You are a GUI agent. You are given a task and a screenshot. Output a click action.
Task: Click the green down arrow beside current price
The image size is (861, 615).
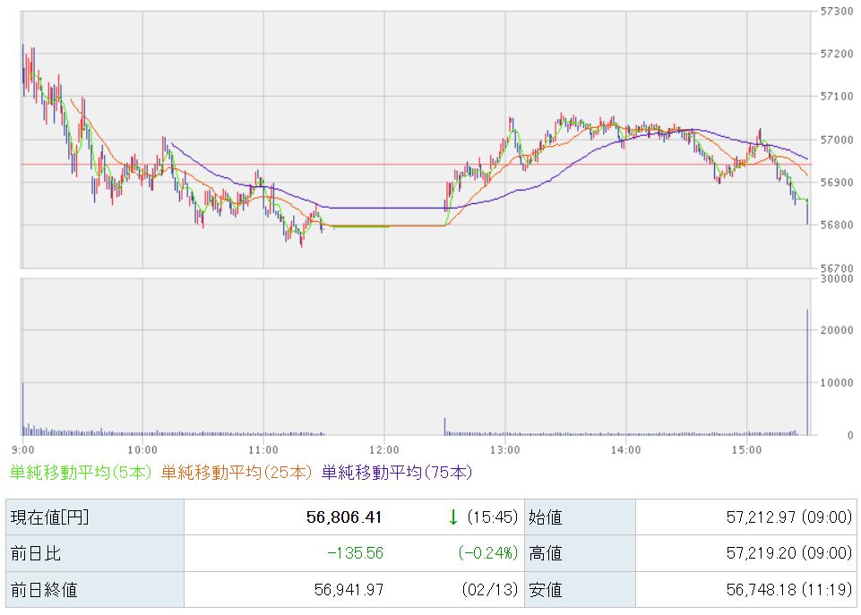point(453,517)
